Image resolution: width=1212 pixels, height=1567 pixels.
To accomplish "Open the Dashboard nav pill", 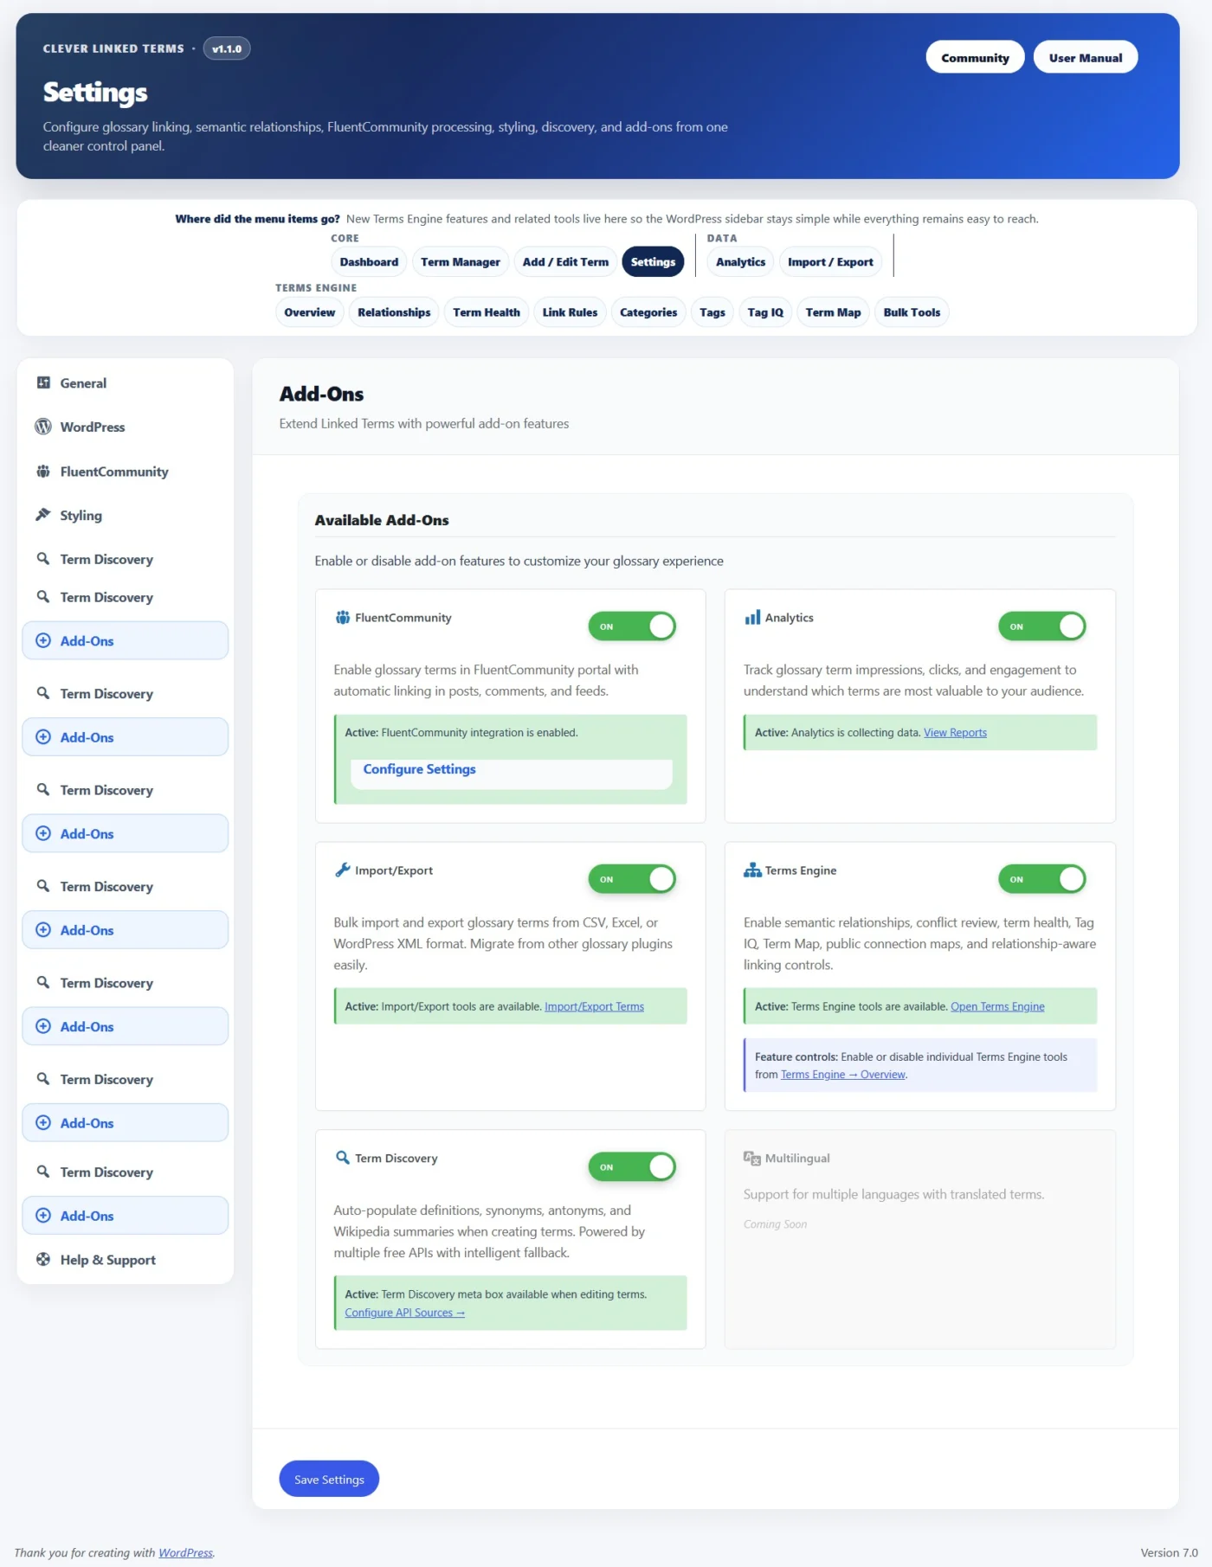I will [369, 262].
